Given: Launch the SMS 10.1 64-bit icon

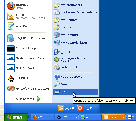Looking at the screenshot, I should pos(11,68).
